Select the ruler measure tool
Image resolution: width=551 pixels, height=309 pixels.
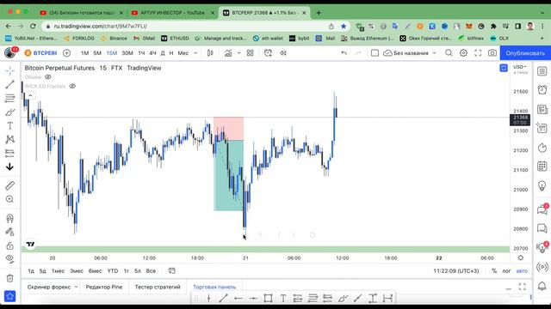pos(9,185)
